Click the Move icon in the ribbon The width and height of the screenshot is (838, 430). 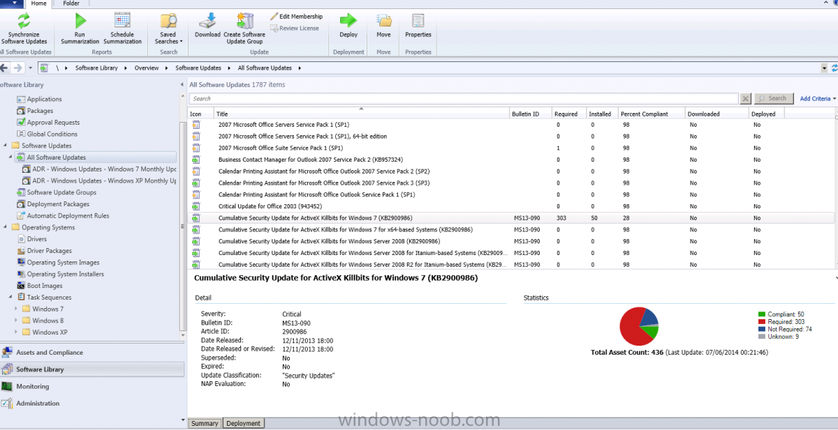[383, 20]
